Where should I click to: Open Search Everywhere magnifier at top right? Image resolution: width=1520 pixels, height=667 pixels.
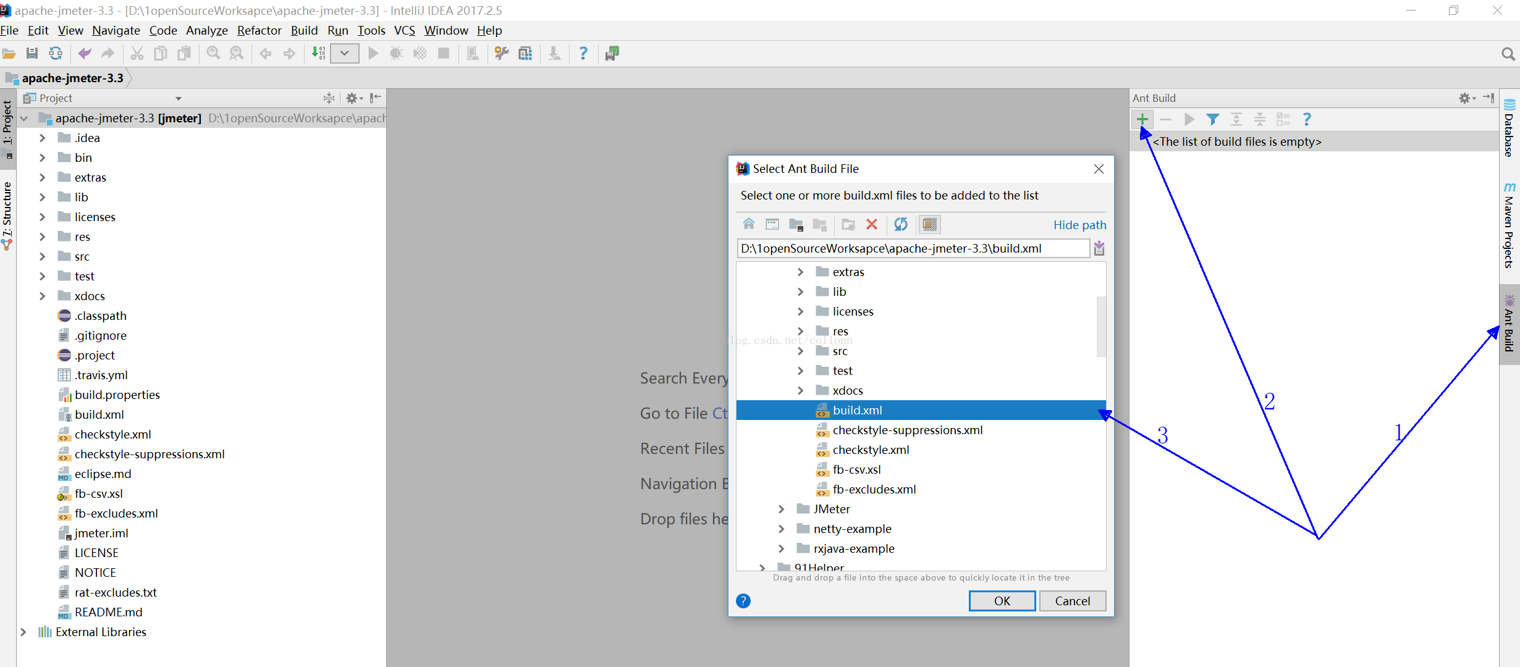click(x=1508, y=54)
